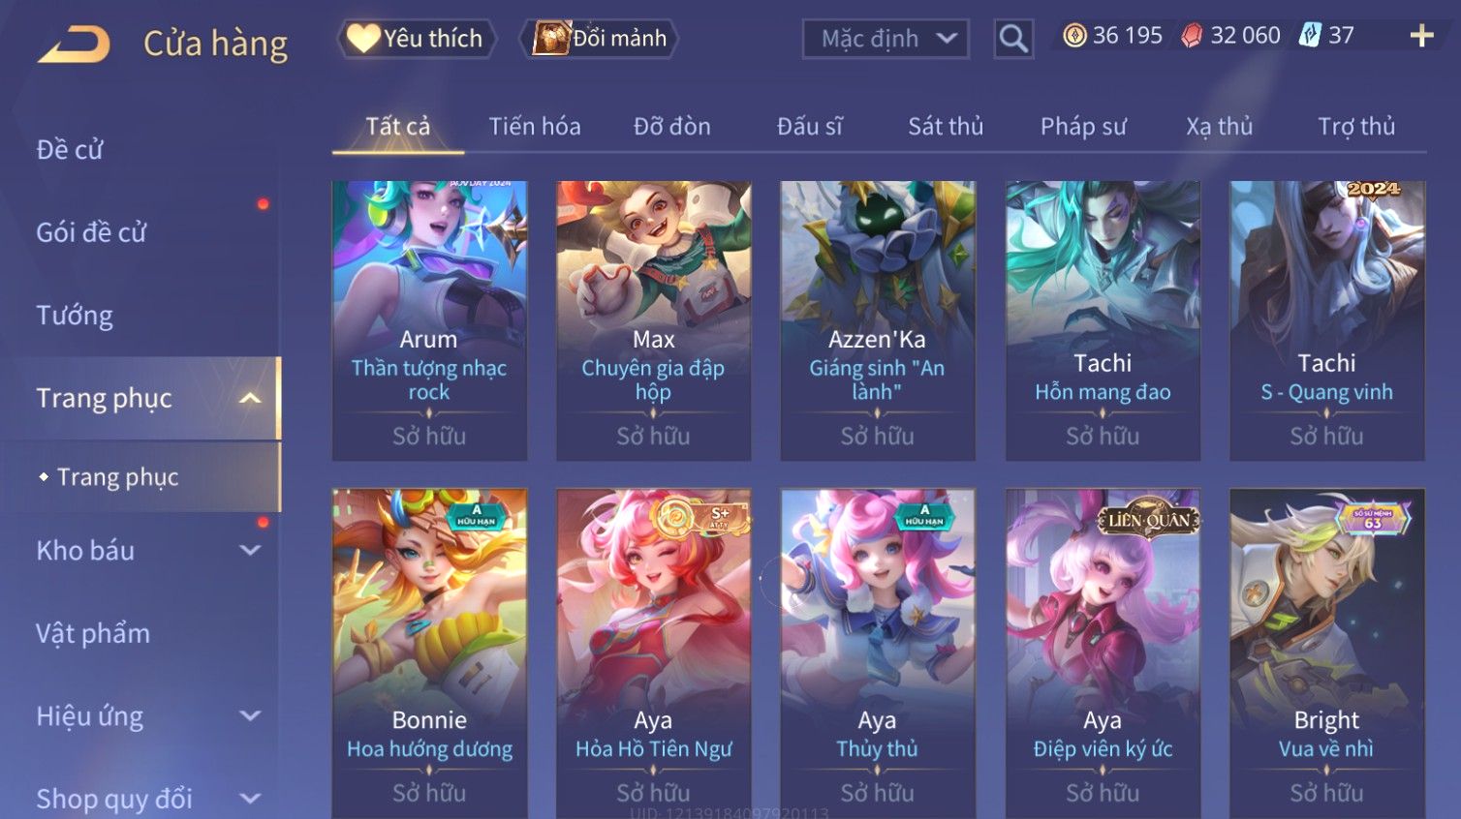This screenshot has width=1461, height=819.
Task: Expand the Kho báu sidebar section
Action: 250,550
